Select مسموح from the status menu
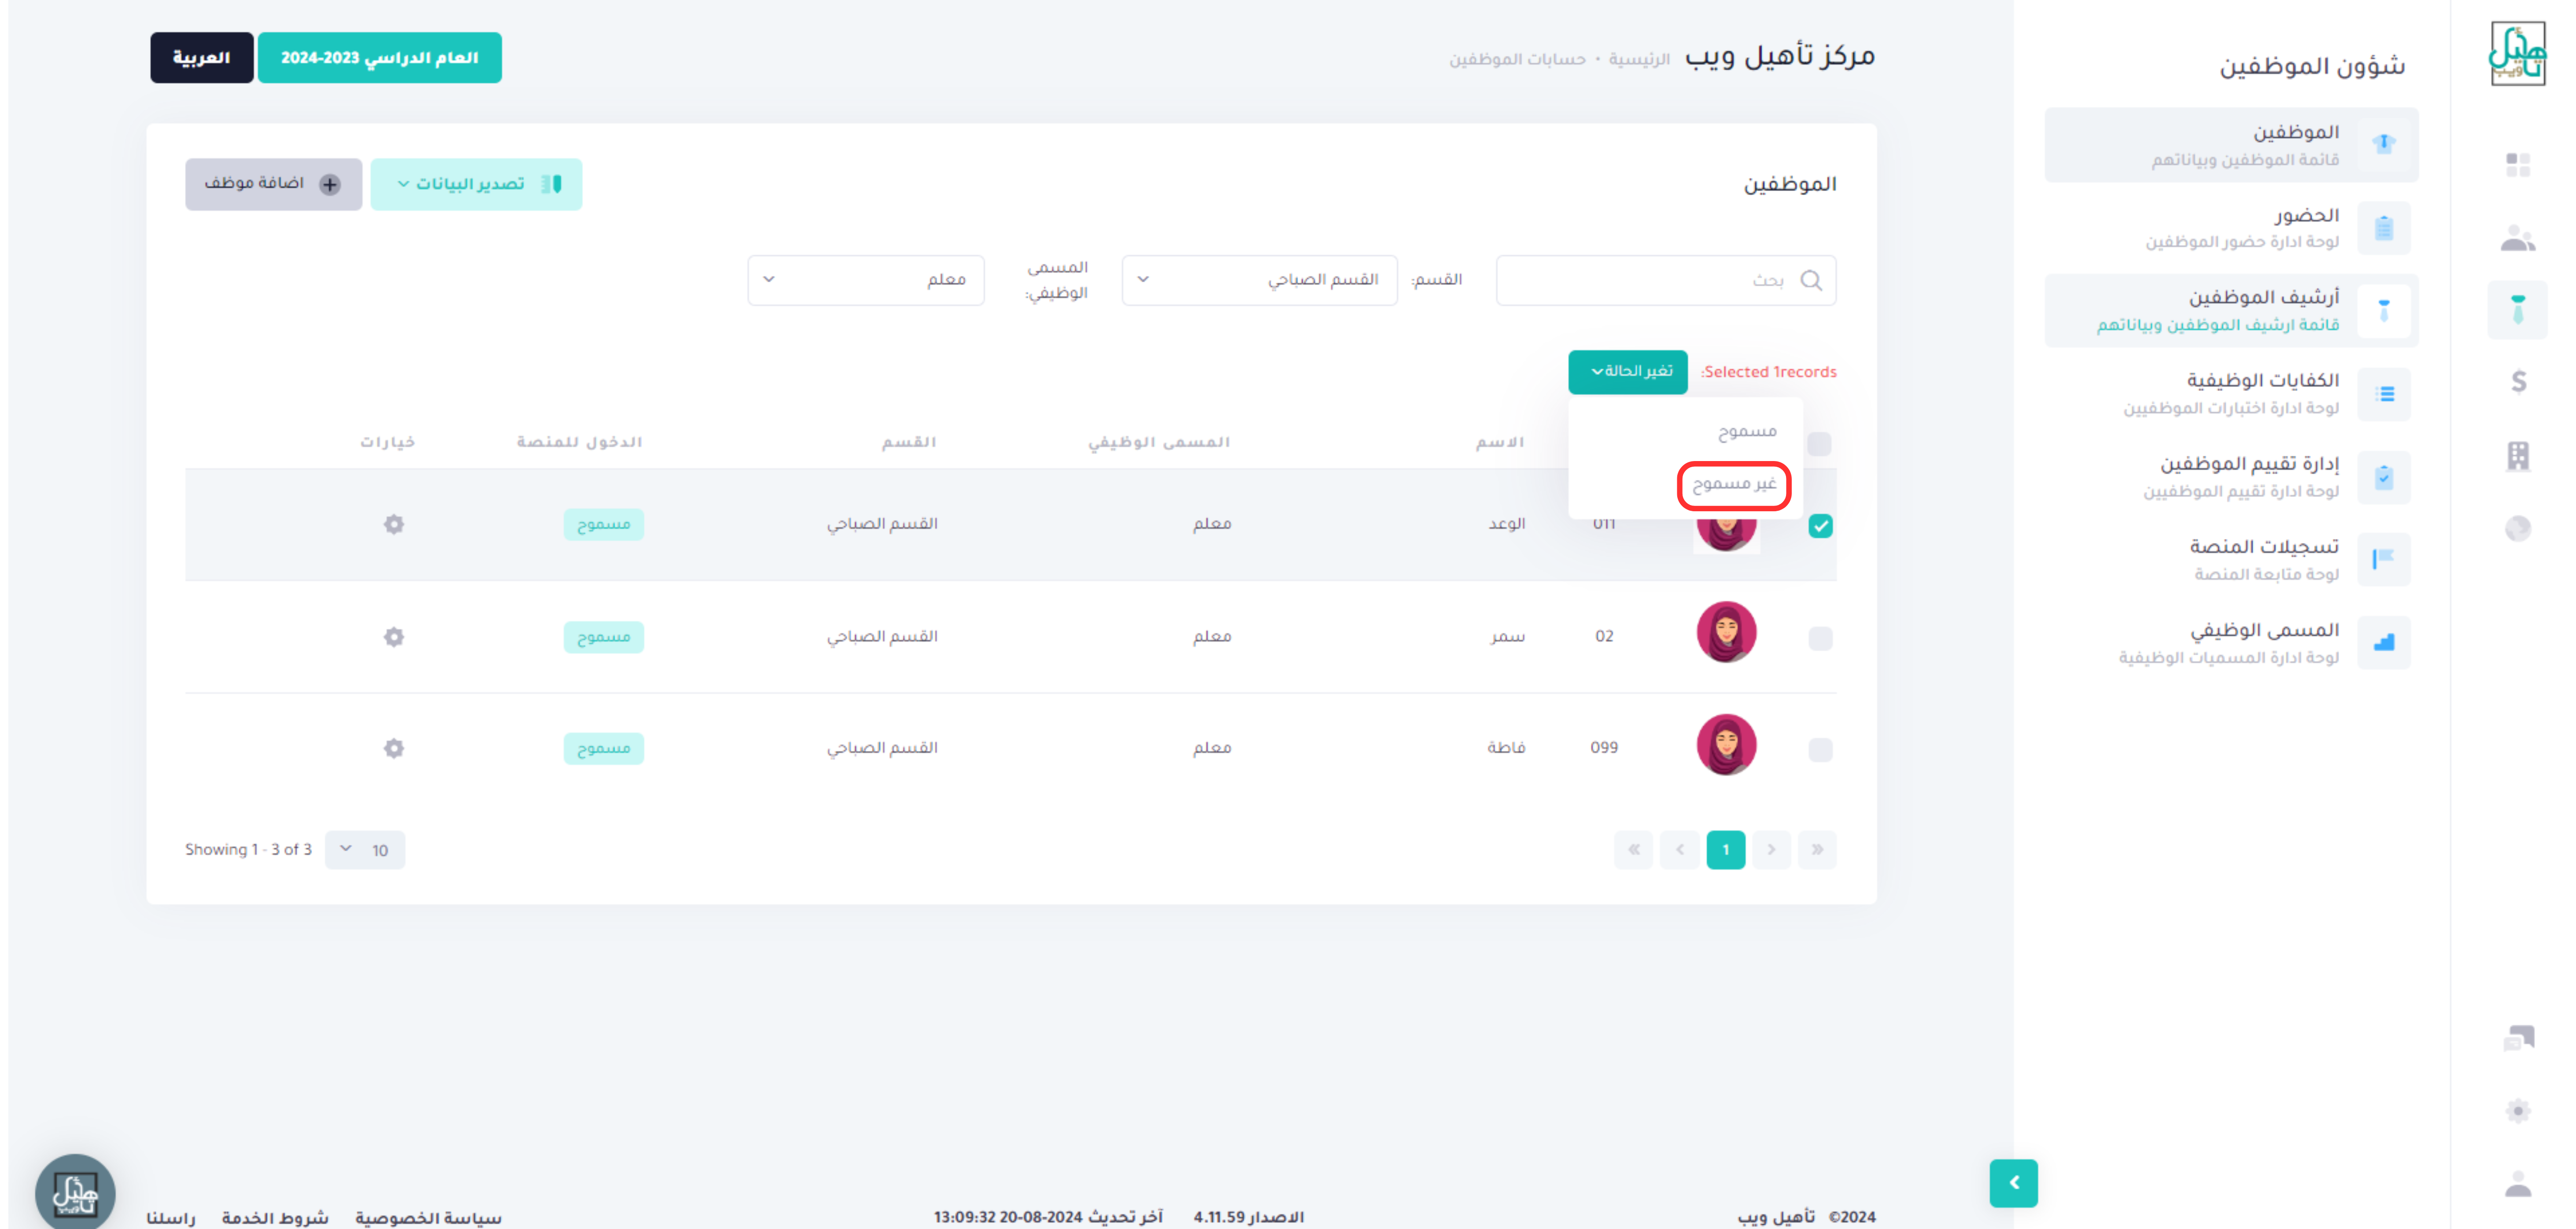This screenshot has height=1229, width=2576. point(1746,431)
